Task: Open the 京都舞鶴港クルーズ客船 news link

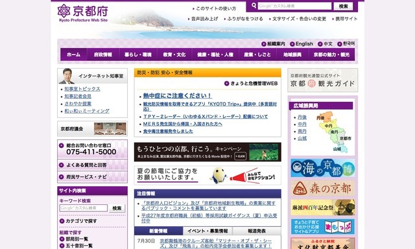Action: 215,243
